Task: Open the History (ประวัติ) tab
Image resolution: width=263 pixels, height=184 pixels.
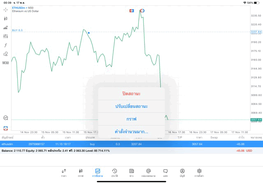Action: 115,172
